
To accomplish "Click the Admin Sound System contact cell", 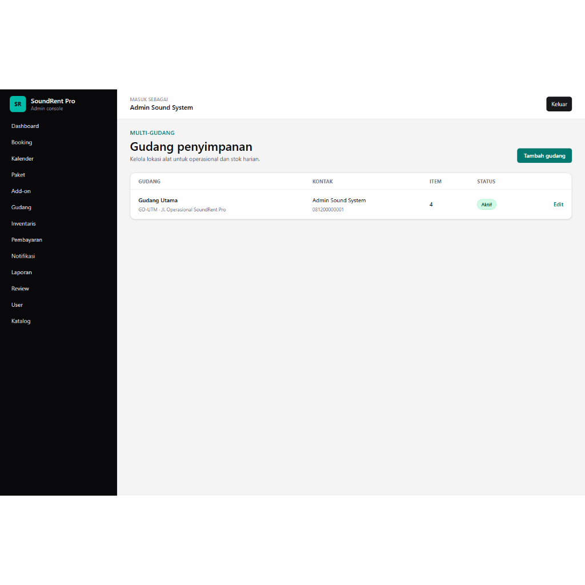I will point(339,201).
